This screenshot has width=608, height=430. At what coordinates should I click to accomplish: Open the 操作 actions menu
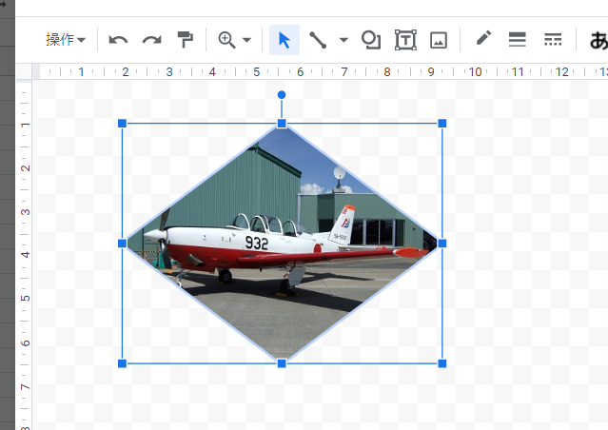[65, 40]
